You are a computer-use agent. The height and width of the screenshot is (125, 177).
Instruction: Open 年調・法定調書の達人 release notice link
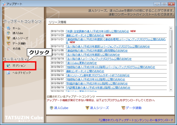(x=97, y=31)
